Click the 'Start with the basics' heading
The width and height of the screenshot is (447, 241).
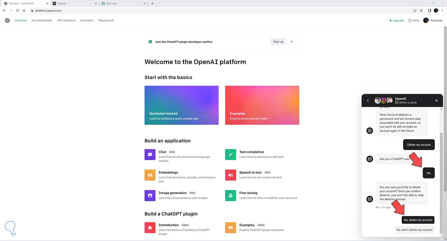pos(168,77)
